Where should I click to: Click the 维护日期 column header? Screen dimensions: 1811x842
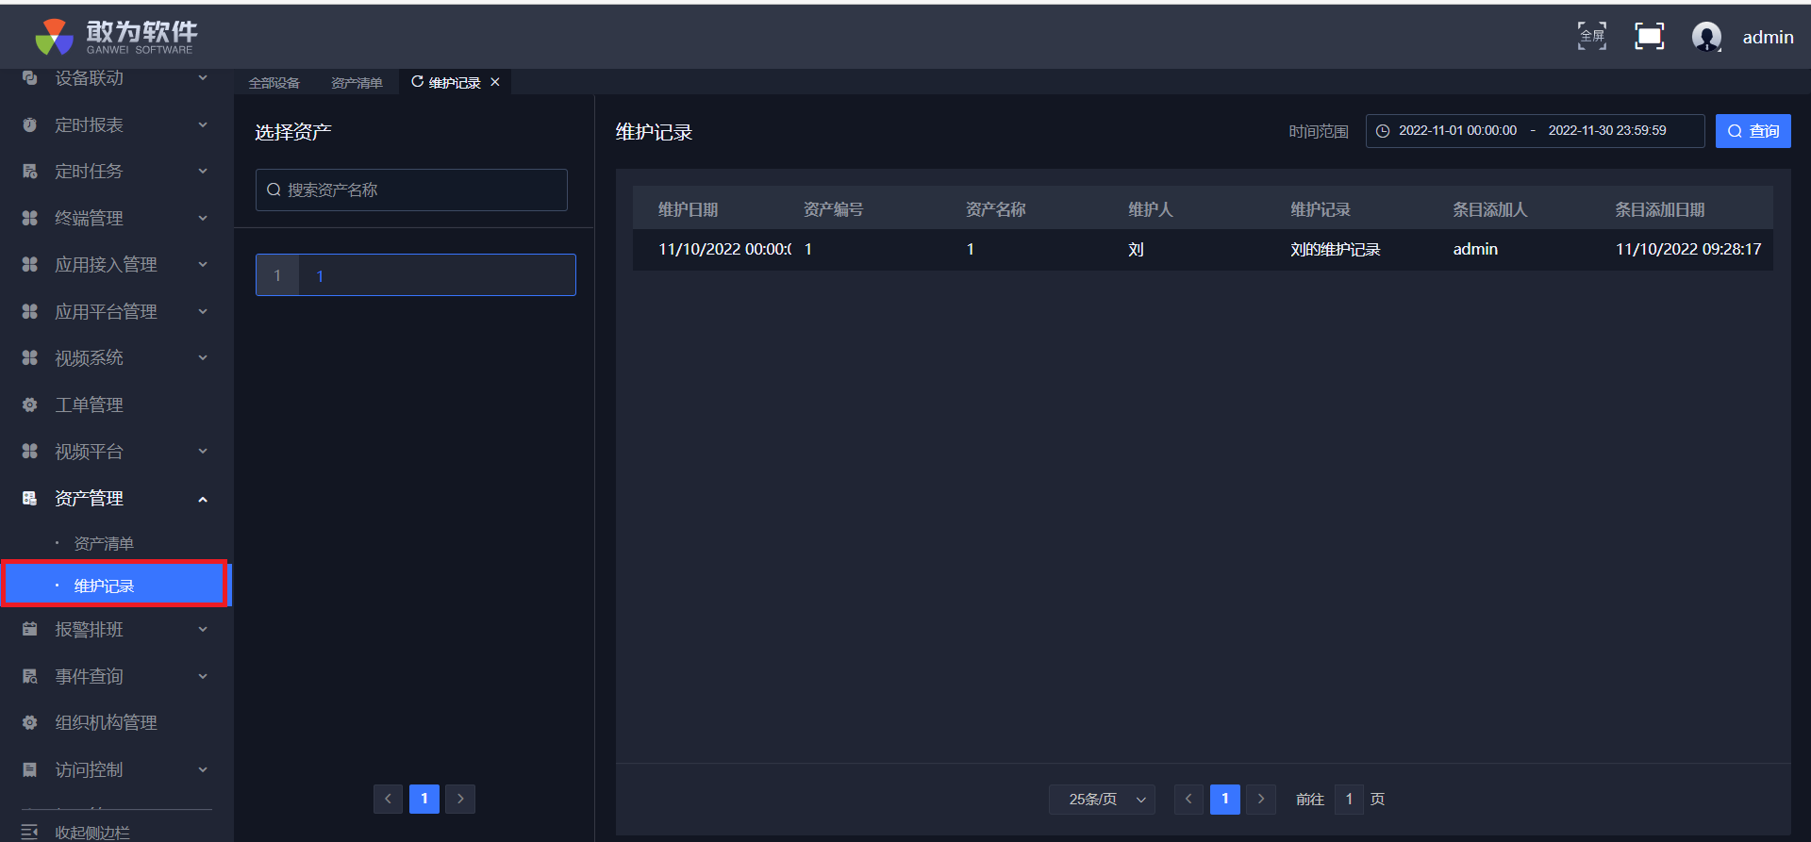coord(688,209)
